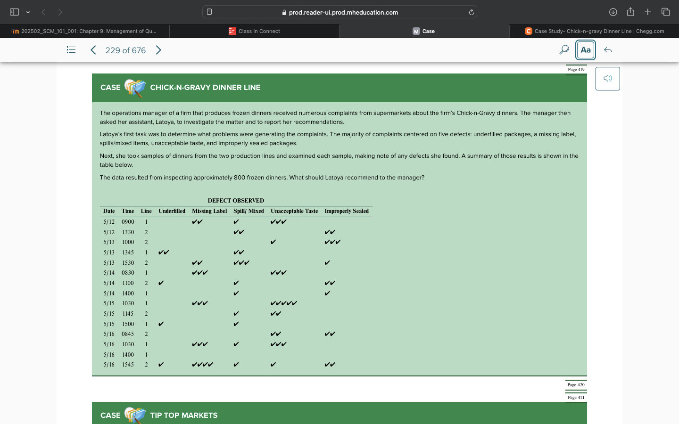This screenshot has width=679, height=424.
Task: Show tab overview icon
Action: point(666,12)
